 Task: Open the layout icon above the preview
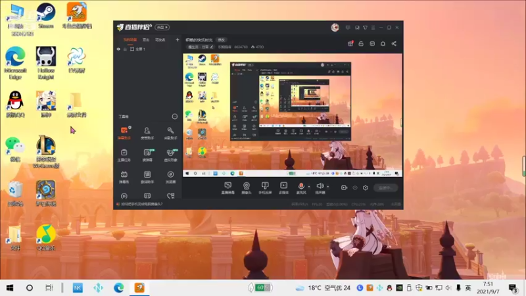(372, 43)
